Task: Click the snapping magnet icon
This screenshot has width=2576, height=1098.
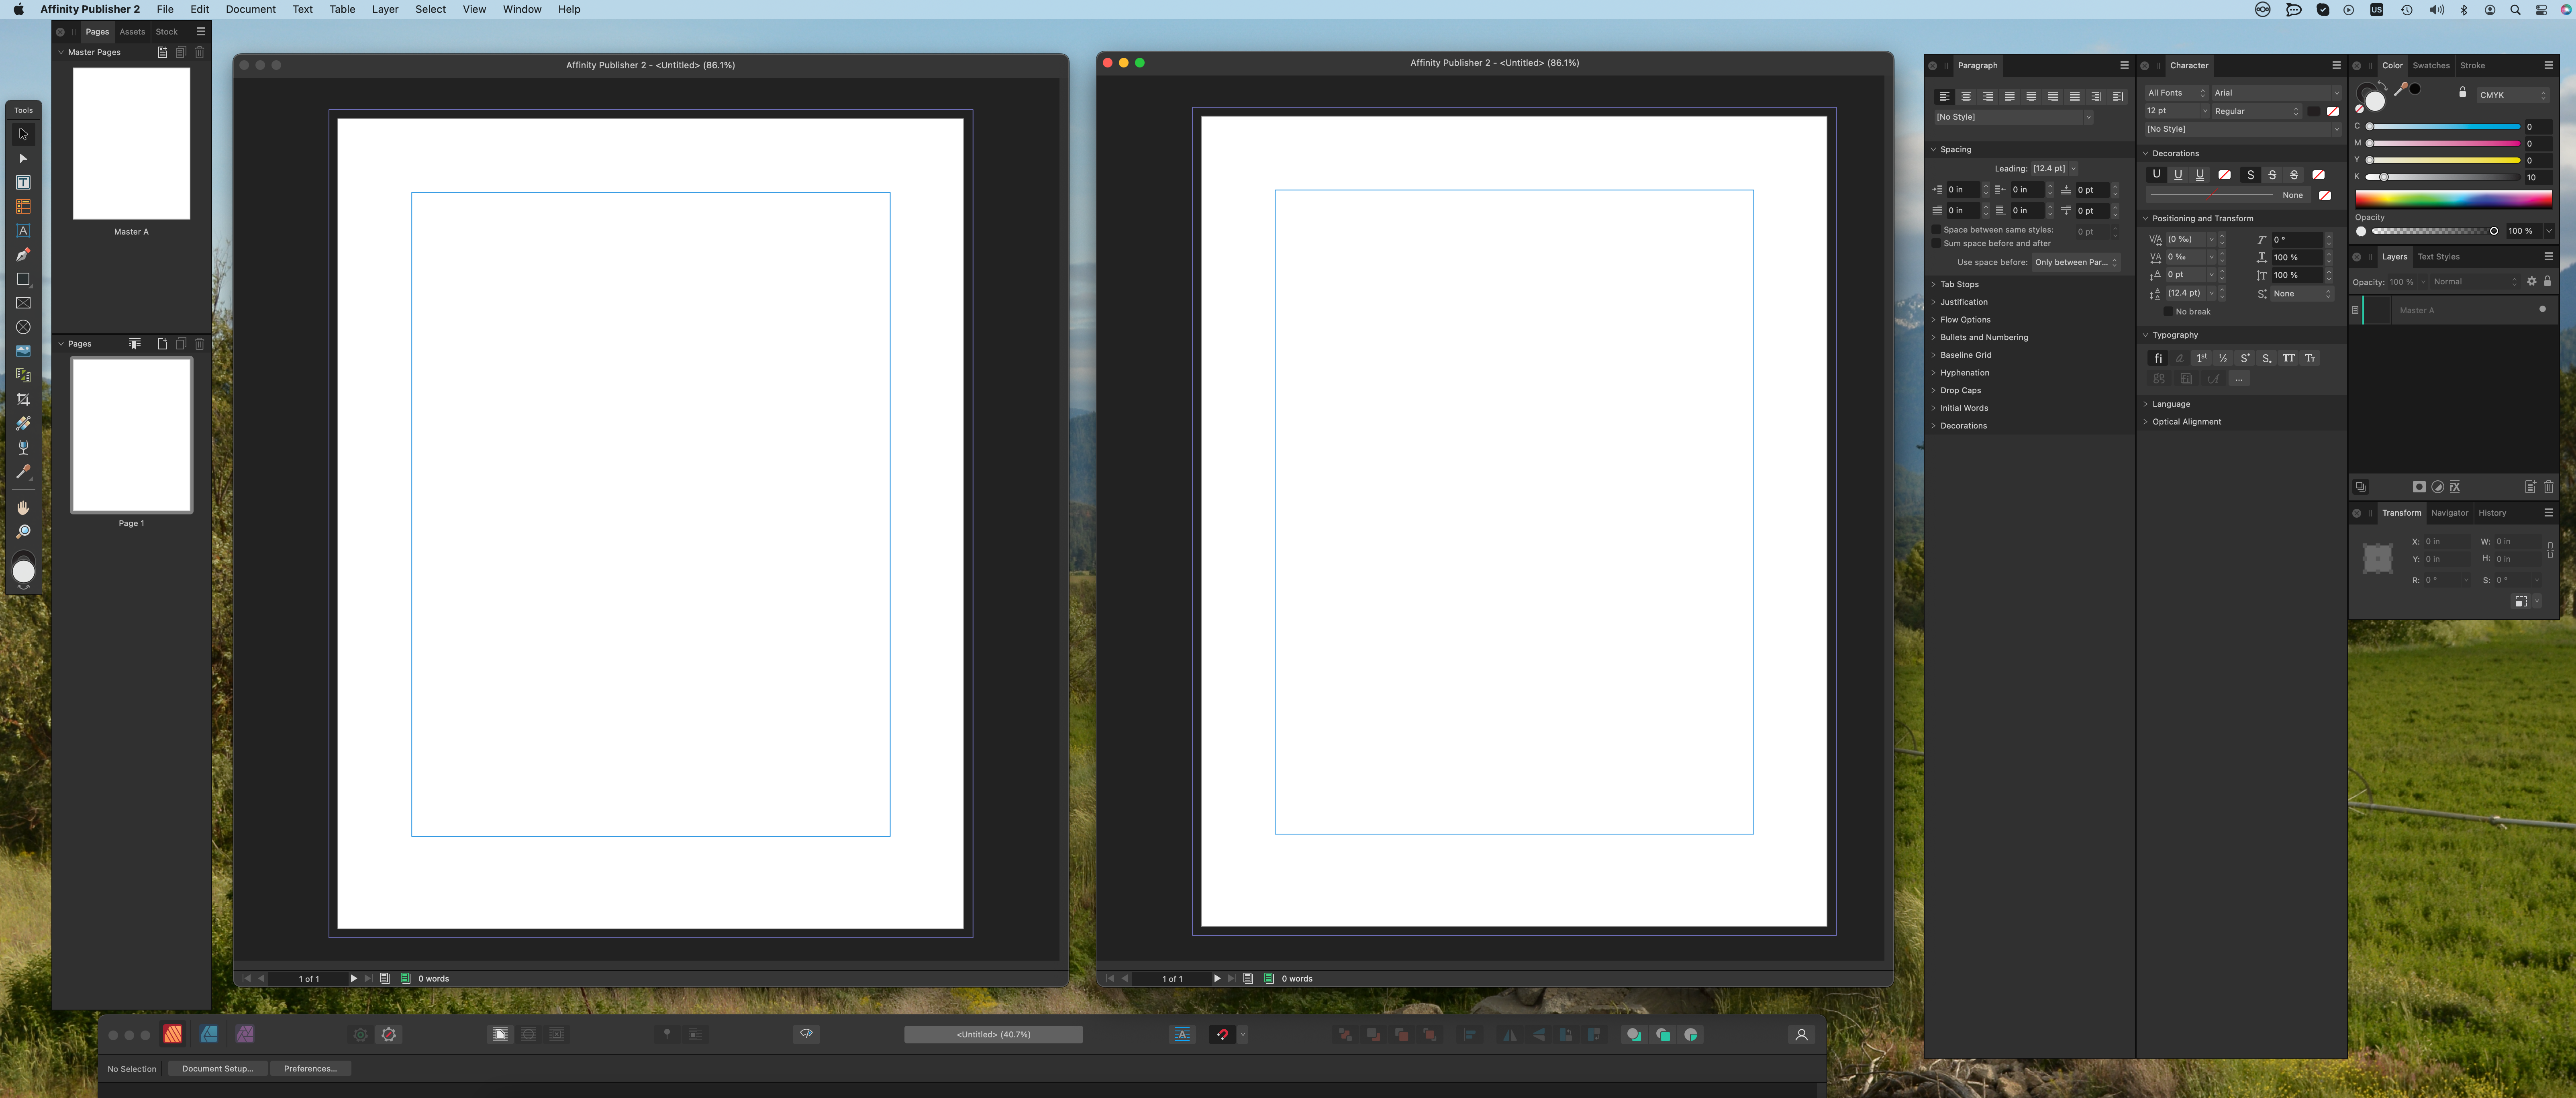Action: [1222, 1034]
